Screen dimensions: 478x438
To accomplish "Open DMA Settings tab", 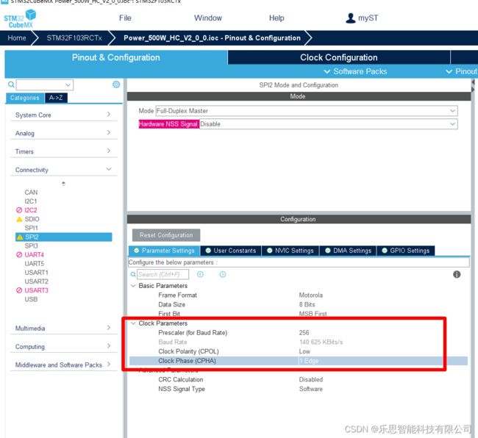I will pyautogui.click(x=348, y=251).
